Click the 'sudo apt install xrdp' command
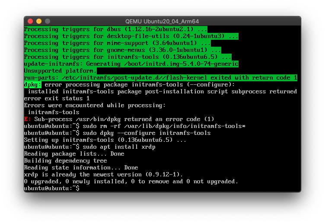This screenshot has height=224, width=325. point(90,147)
